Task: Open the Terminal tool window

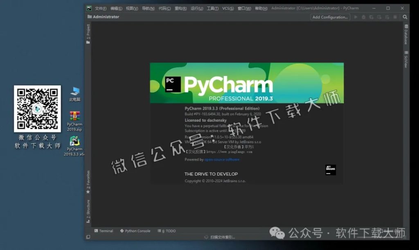Action: tap(106, 231)
